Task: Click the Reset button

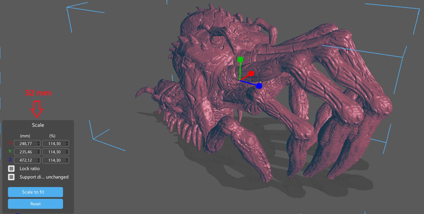Action: pyautogui.click(x=35, y=204)
